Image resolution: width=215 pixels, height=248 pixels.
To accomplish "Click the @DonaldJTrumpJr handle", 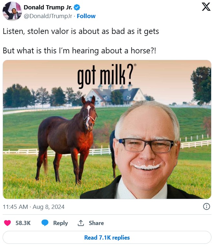I will click(48, 16).
